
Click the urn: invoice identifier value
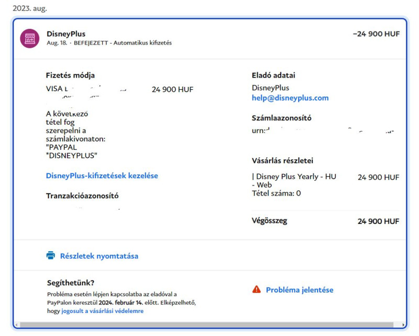323,131
